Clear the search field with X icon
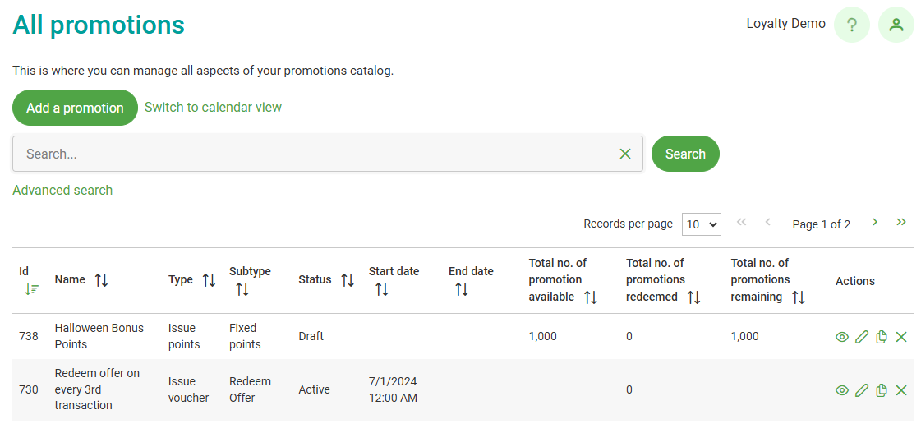Image resolution: width=921 pixels, height=424 pixels. pyautogui.click(x=625, y=154)
